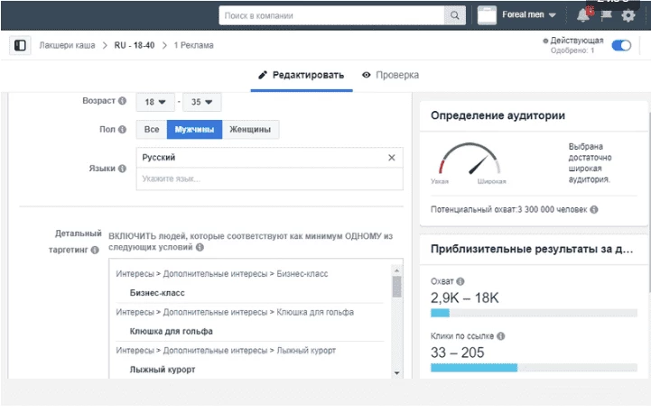Screen dimensions: 651x412
Task: Select Все gender option
Action: (152, 129)
